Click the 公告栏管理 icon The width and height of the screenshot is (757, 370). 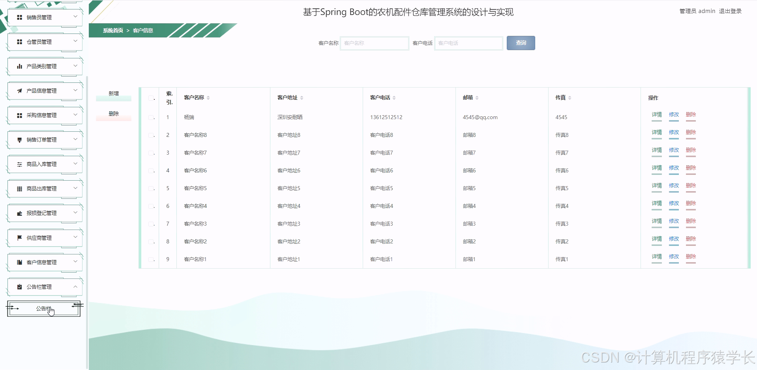pos(19,287)
